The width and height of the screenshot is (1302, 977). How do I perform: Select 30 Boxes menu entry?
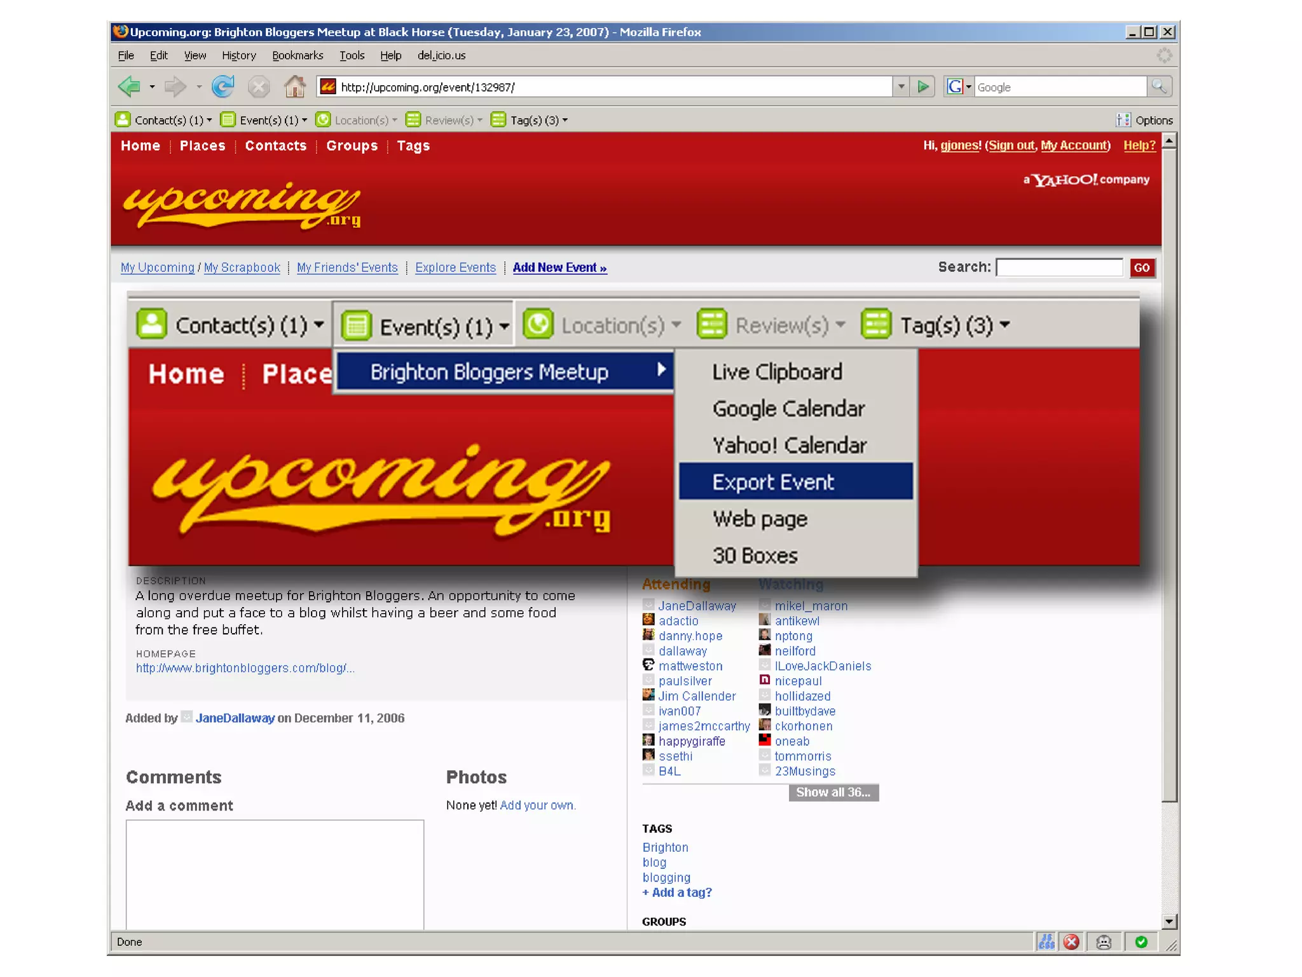point(795,556)
